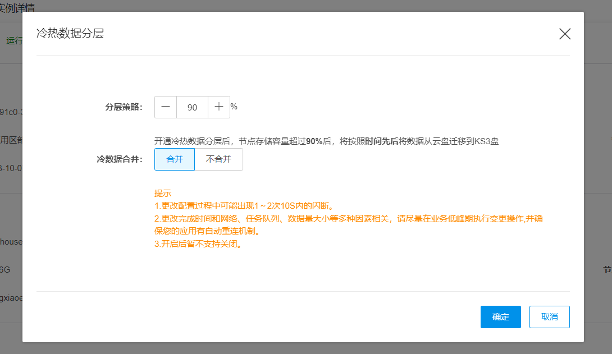Click the bold 时间先后 text
612x354 pixels.
coord(382,141)
